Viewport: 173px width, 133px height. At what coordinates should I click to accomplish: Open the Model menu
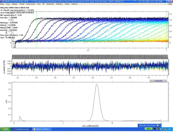pyautogui.click(x=22, y=4)
